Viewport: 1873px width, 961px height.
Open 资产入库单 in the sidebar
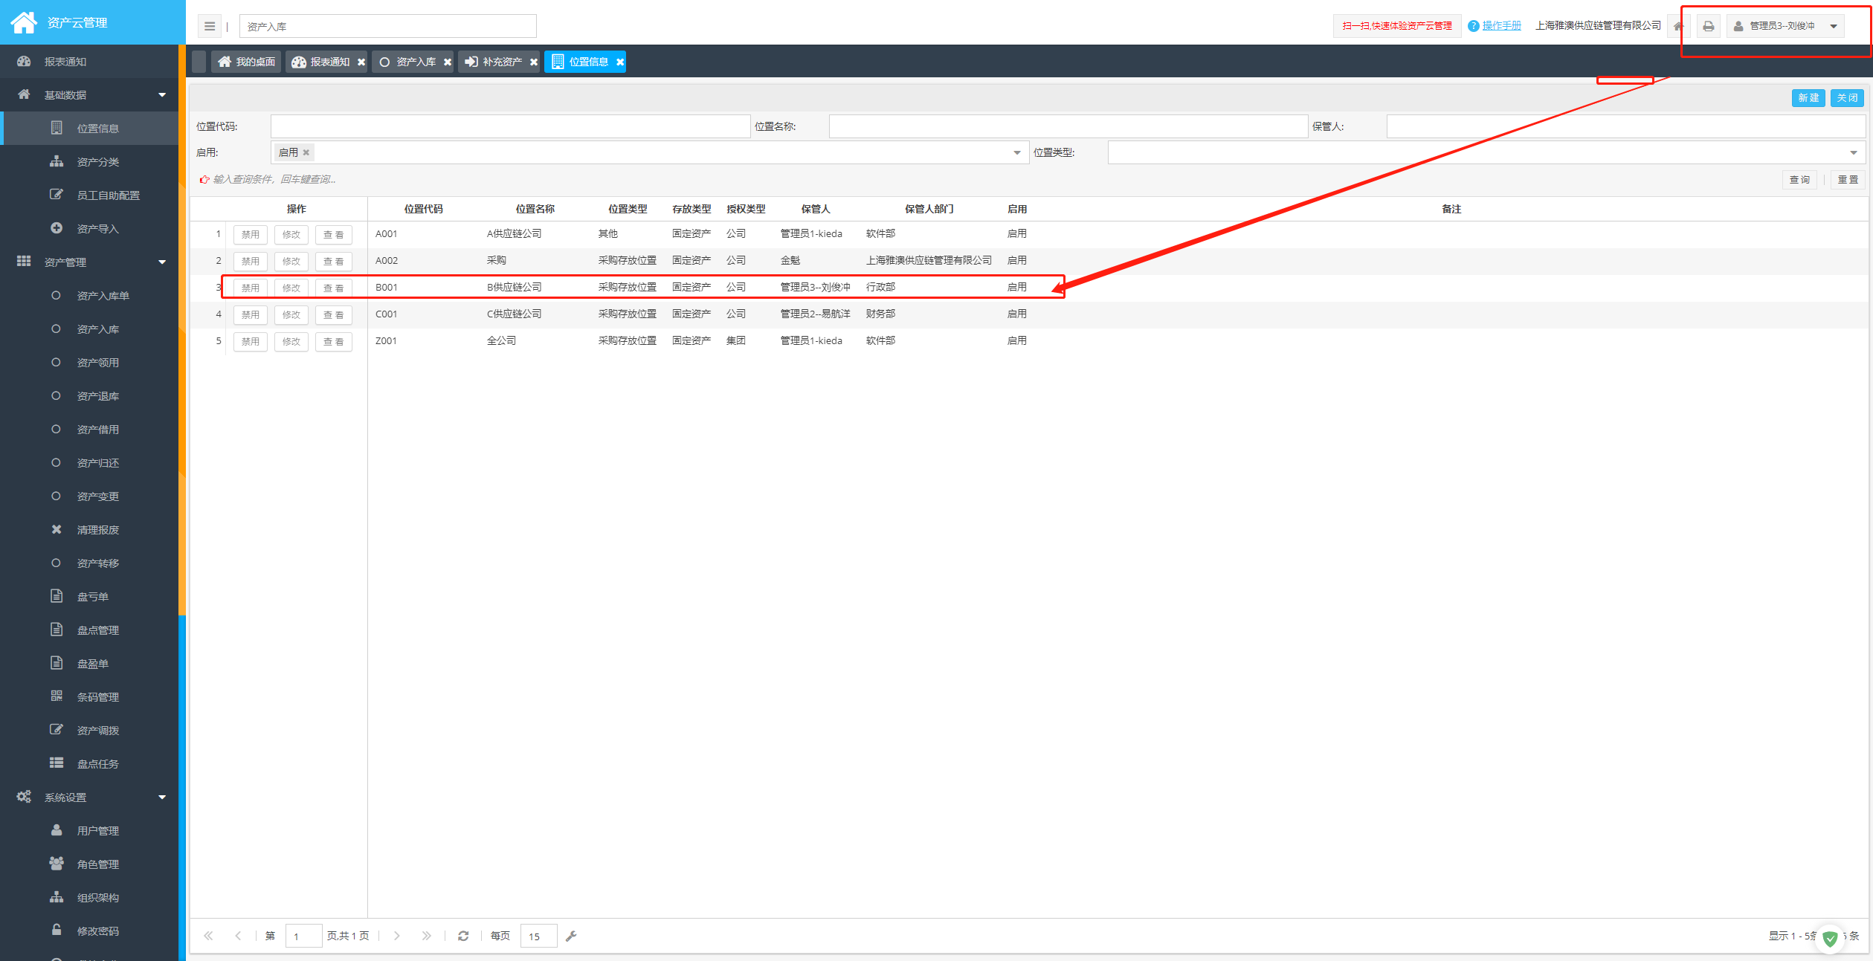click(x=89, y=296)
